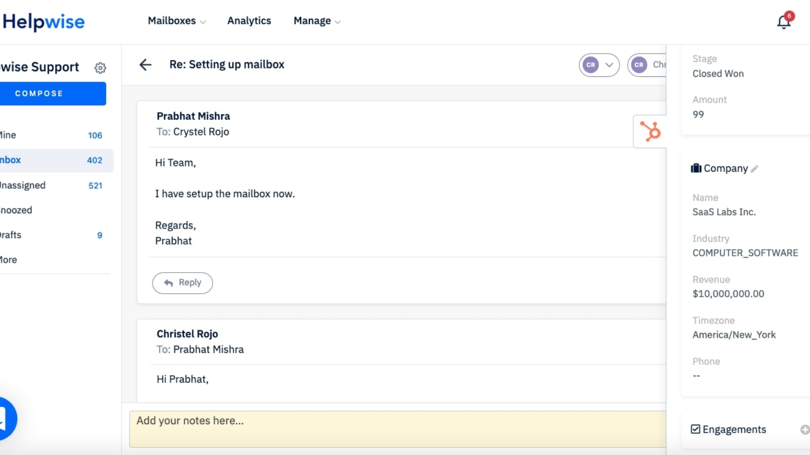Focus the Add your notes field
The height and width of the screenshot is (455, 810).
pos(397,429)
